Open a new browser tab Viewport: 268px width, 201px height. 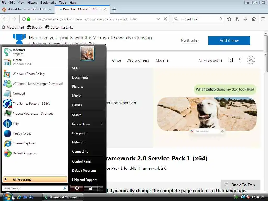click(114, 9)
